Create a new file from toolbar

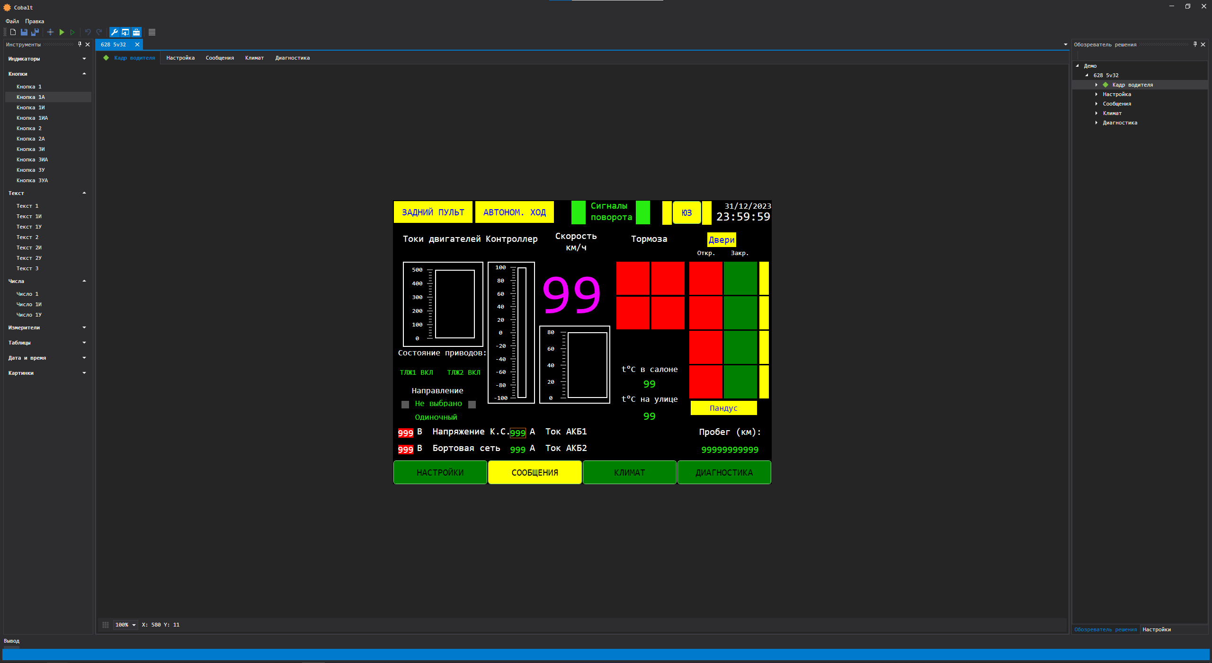(13, 32)
